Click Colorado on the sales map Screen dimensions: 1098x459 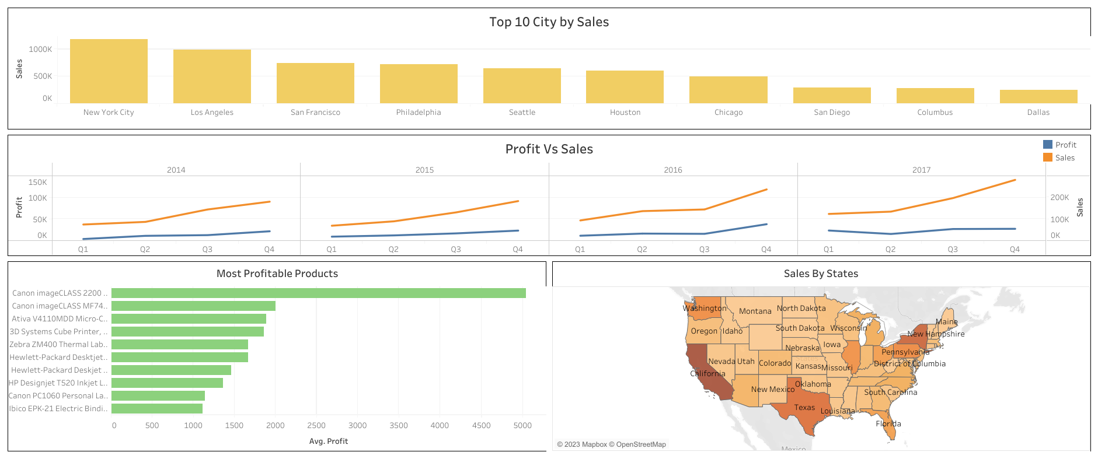pos(775,363)
